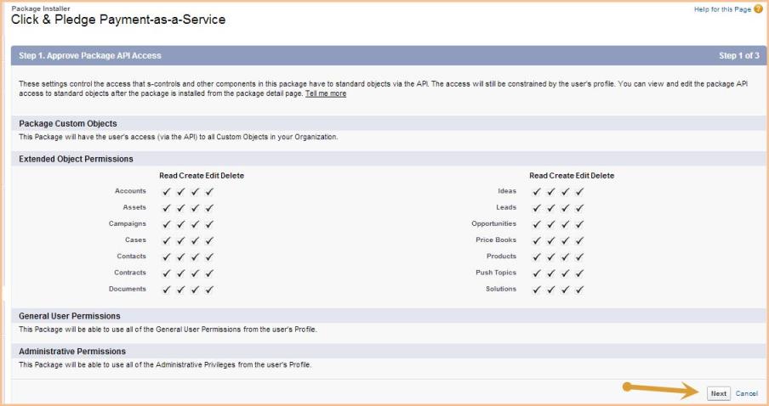Click the Documents row label
Viewport: 769px width, 406px height.
pyautogui.click(x=128, y=289)
